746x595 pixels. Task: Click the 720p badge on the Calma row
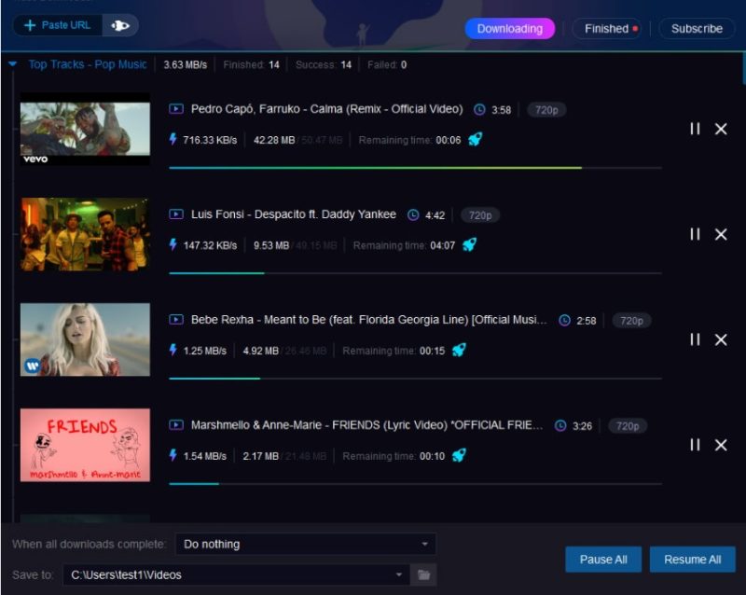[546, 110]
